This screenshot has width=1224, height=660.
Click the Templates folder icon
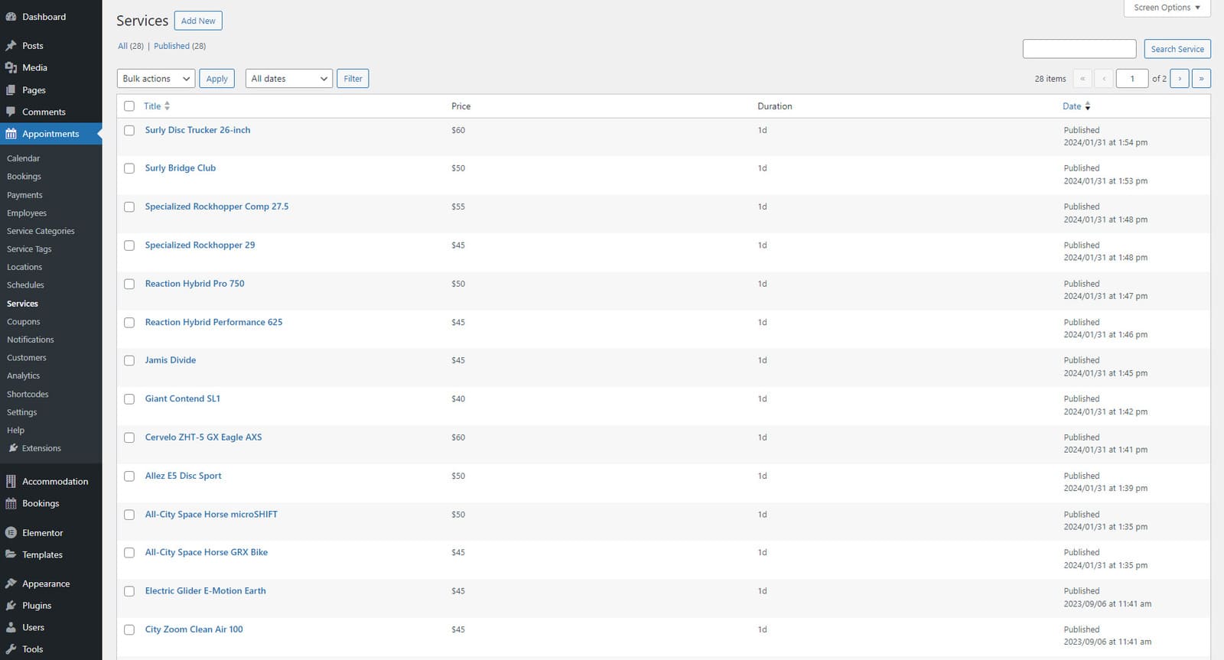[11, 555]
